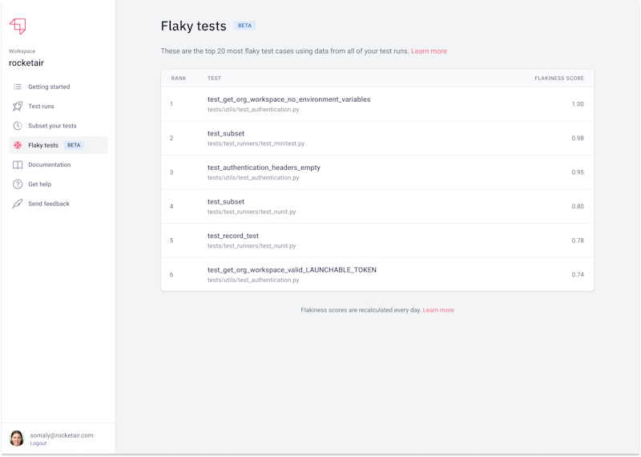Select test_get_org_workspace_no_environment_variables row

(288, 99)
